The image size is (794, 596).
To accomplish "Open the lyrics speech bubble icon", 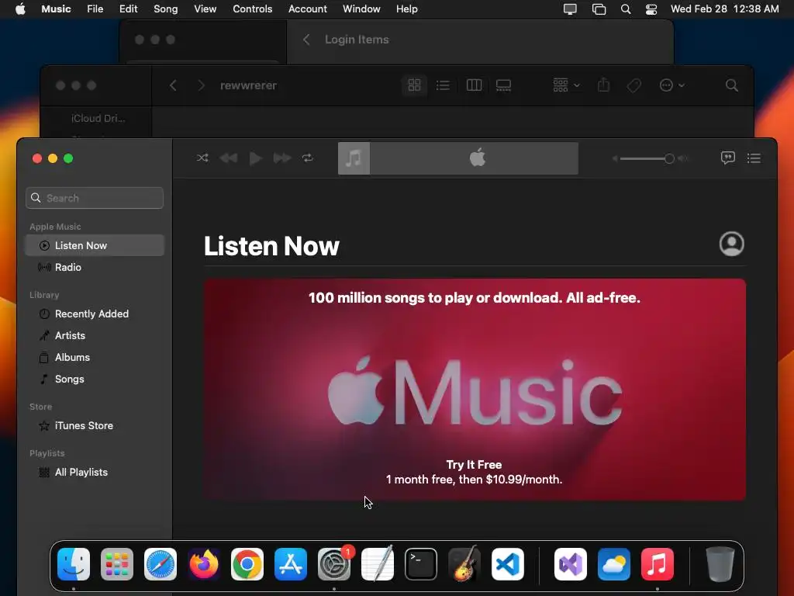I will coord(727,158).
